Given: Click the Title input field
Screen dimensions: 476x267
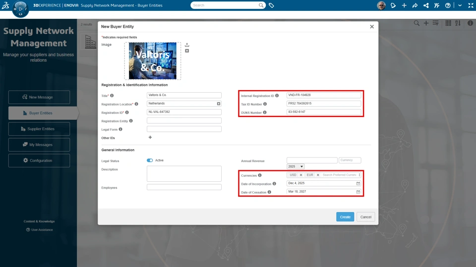Looking at the screenshot, I should point(184,95).
